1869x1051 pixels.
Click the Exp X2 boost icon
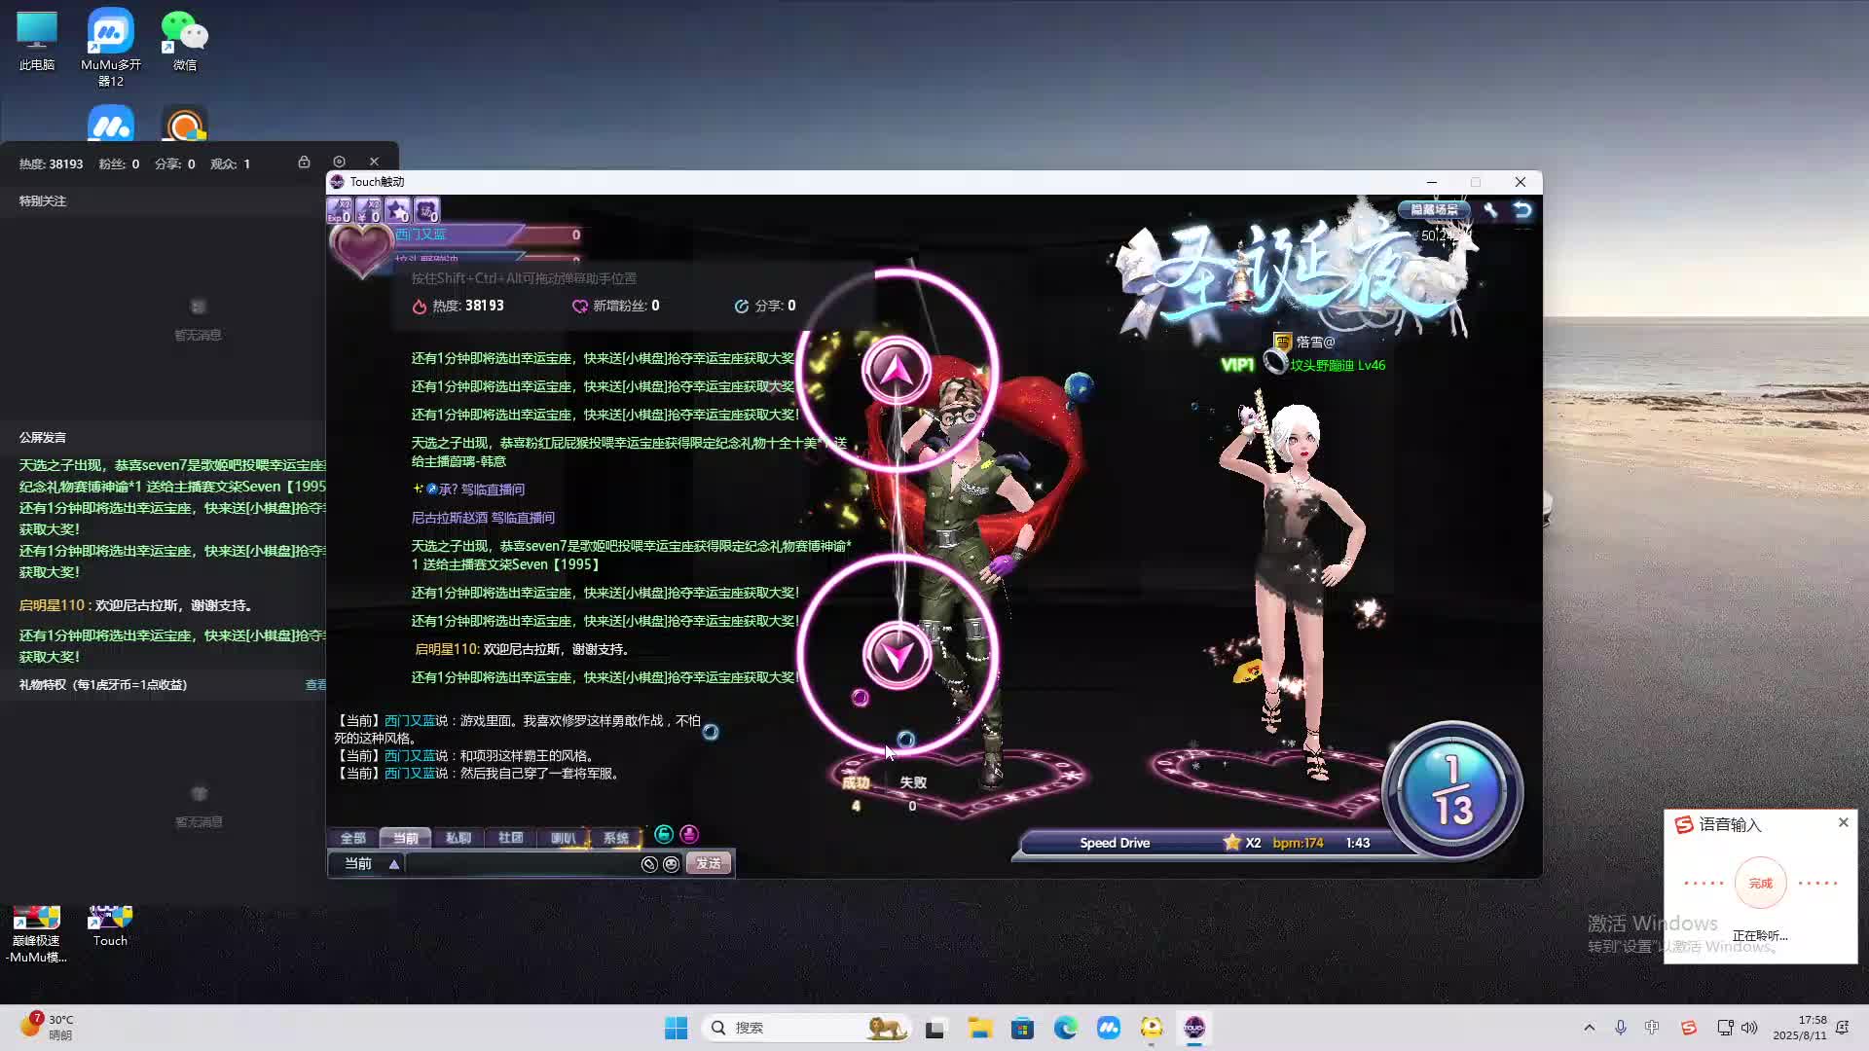[339, 210]
